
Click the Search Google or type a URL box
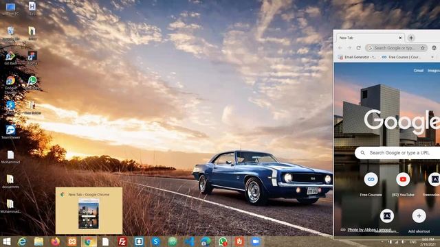coord(397,153)
